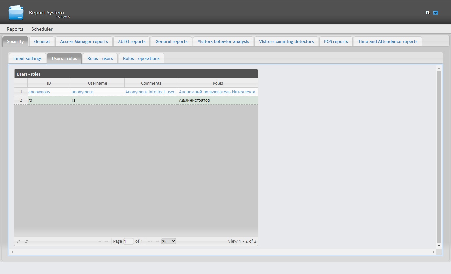Go to next page icon

tap(150, 241)
